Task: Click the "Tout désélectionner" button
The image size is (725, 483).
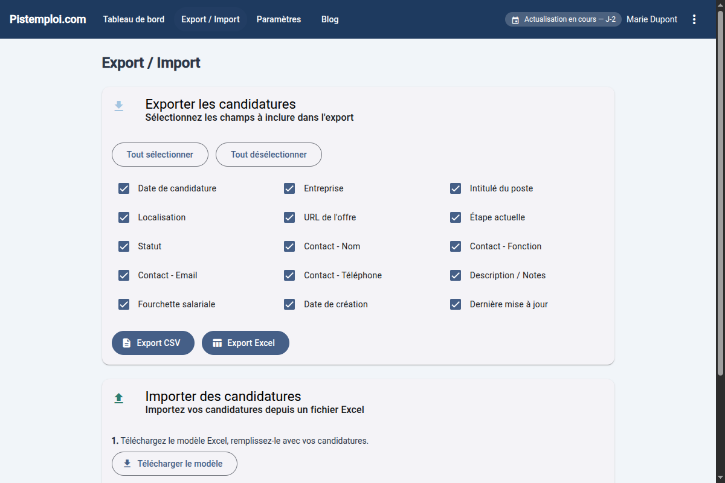Action: [268, 155]
